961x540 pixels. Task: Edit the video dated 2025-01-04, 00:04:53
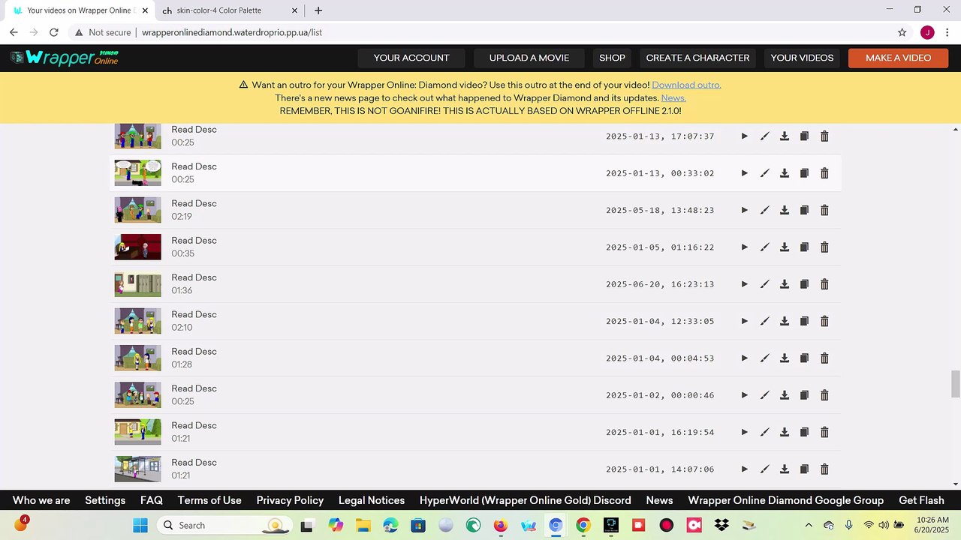pyautogui.click(x=764, y=358)
